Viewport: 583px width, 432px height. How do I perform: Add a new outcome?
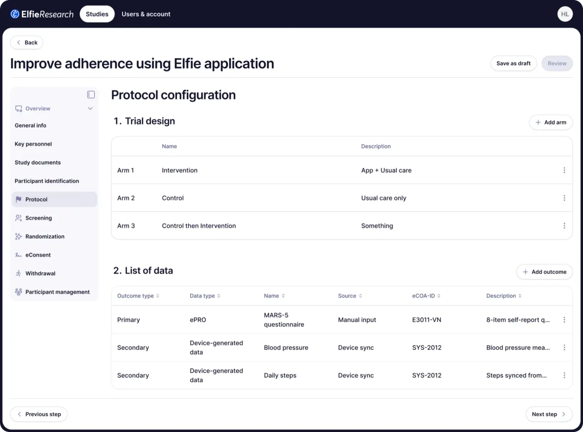point(544,272)
